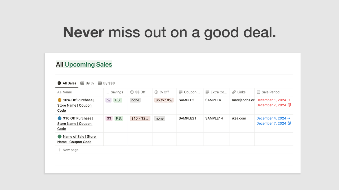Click the table icon on By $$$ tab

pos(100,83)
